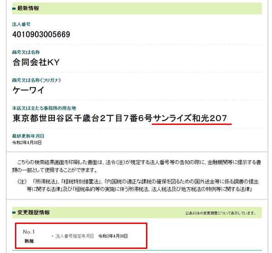
Task: Click the underlined サンライズ和光207 text
Action: pyautogui.click(x=190, y=118)
